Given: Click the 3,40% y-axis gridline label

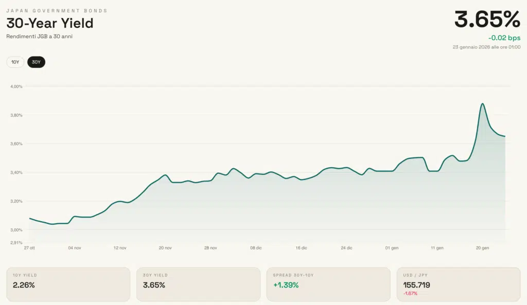Looking at the screenshot, I should point(16,172).
